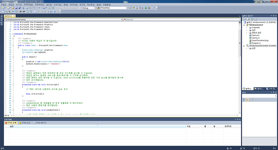Select Game.ico in Solution Explorer
The height and width of the screenshot is (150, 278).
(x=256, y=35)
